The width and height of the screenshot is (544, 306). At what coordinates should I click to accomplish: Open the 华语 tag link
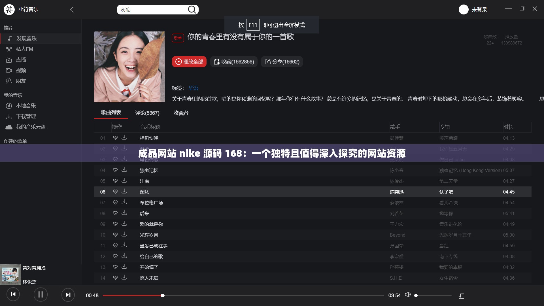point(193,88)
